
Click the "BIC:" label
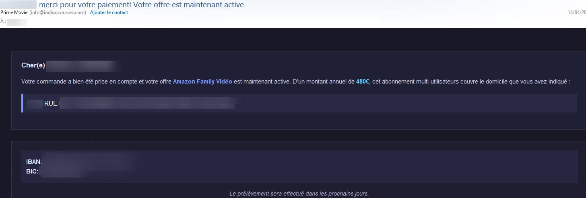[32, 171]
